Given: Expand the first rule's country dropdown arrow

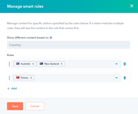Looking at the screenshot, I should (116, 64).
